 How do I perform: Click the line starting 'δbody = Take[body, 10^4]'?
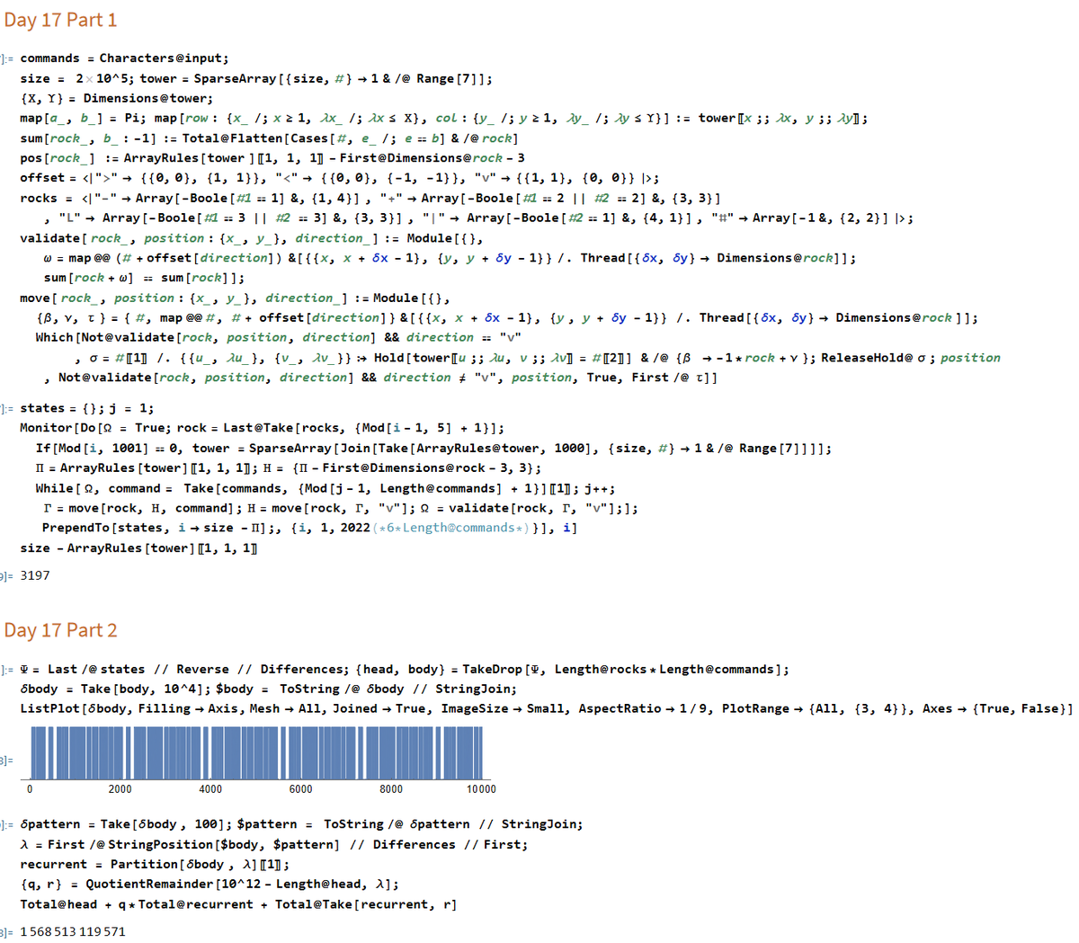pos(268,689)
